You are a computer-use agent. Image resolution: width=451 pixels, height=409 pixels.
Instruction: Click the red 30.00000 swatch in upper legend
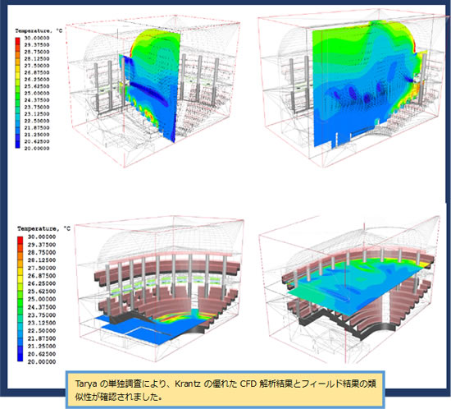click(x=18, y=39)
